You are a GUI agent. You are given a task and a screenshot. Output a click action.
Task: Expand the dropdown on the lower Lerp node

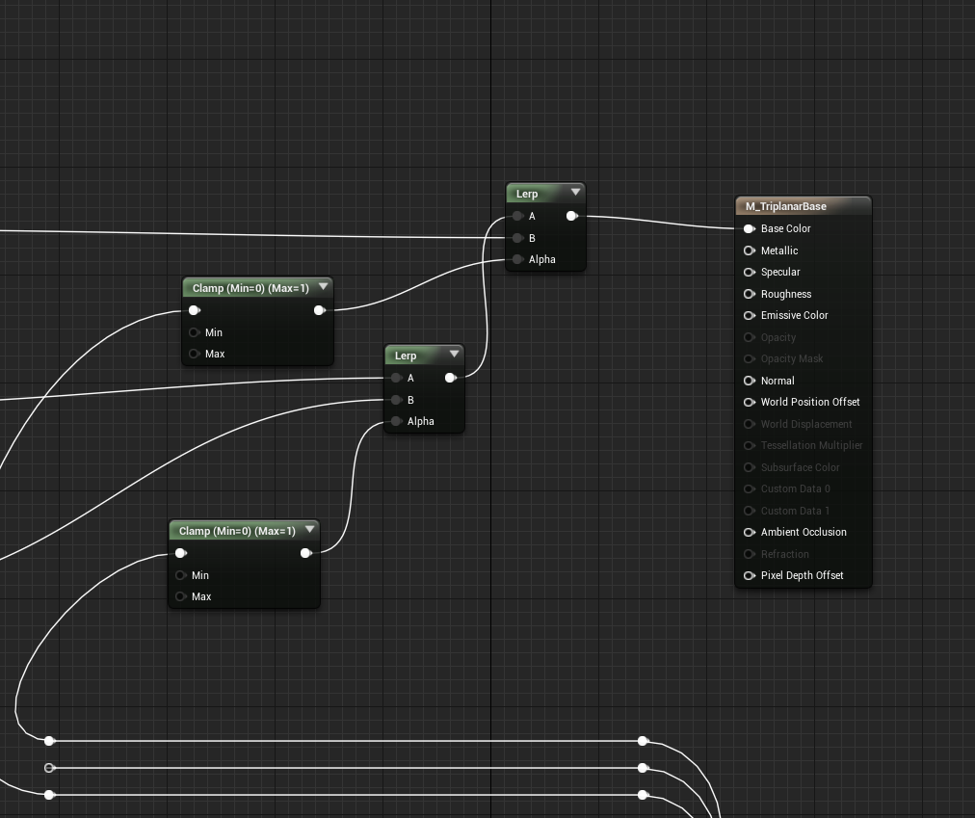[x=454, y=353]
